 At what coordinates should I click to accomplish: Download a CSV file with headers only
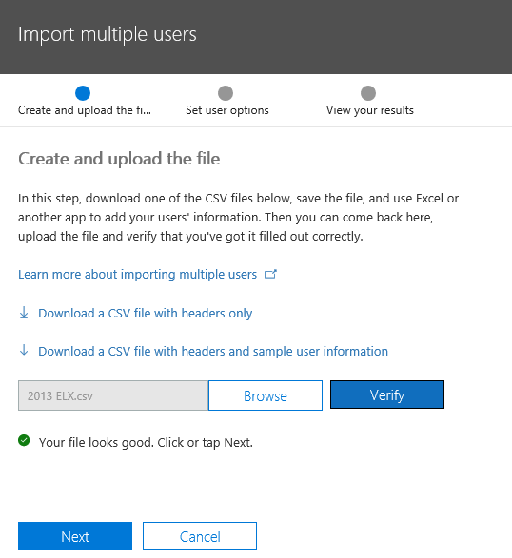[145, 313]
